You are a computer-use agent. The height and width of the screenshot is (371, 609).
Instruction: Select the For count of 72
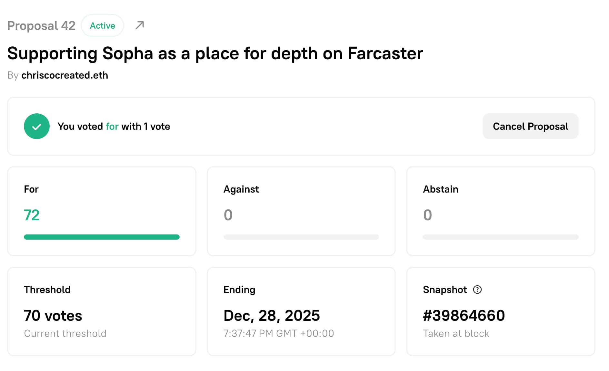pos(32,215)
